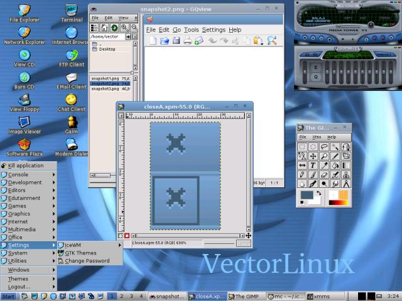Select the Paintbrush tool in GIMP

[x=313, y=174]
